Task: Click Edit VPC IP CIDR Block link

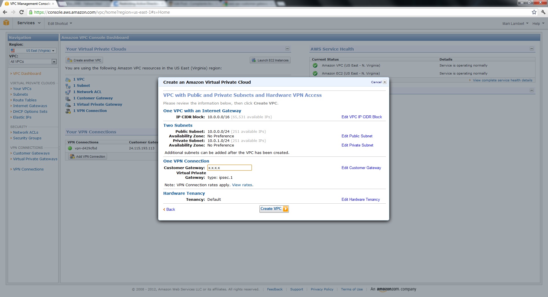Action: (x=361, y=117)
